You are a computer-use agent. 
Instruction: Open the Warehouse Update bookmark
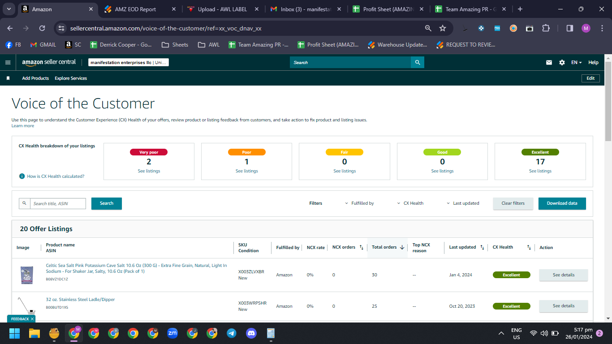[397, 45]
